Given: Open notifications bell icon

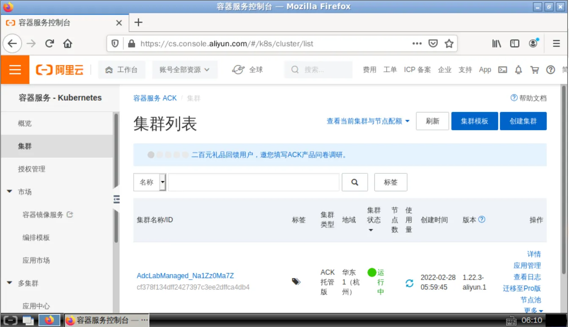Looking at the screenshot, I should (518, 70).
